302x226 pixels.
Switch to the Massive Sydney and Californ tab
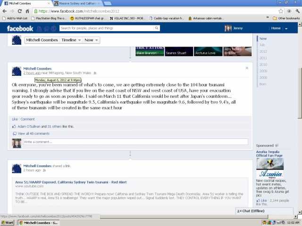click(77, 3)
